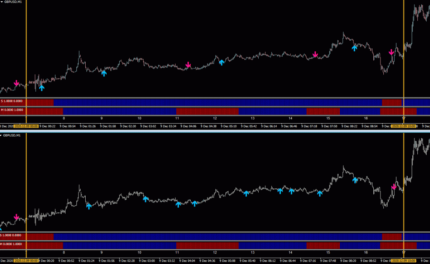Screen dimensions: 430x264
Task: Click bottom chart highlighted 2020.12.09 00:00 time label
Action: 26,261
